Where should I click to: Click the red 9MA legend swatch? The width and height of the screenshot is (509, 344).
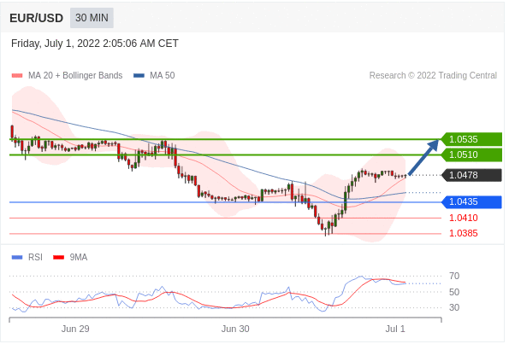[x=58, y=258]
